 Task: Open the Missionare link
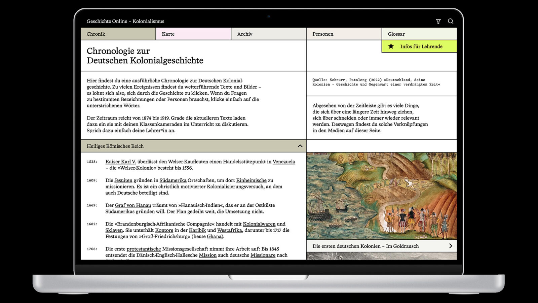pyautogui.click(x=263, y=255)
